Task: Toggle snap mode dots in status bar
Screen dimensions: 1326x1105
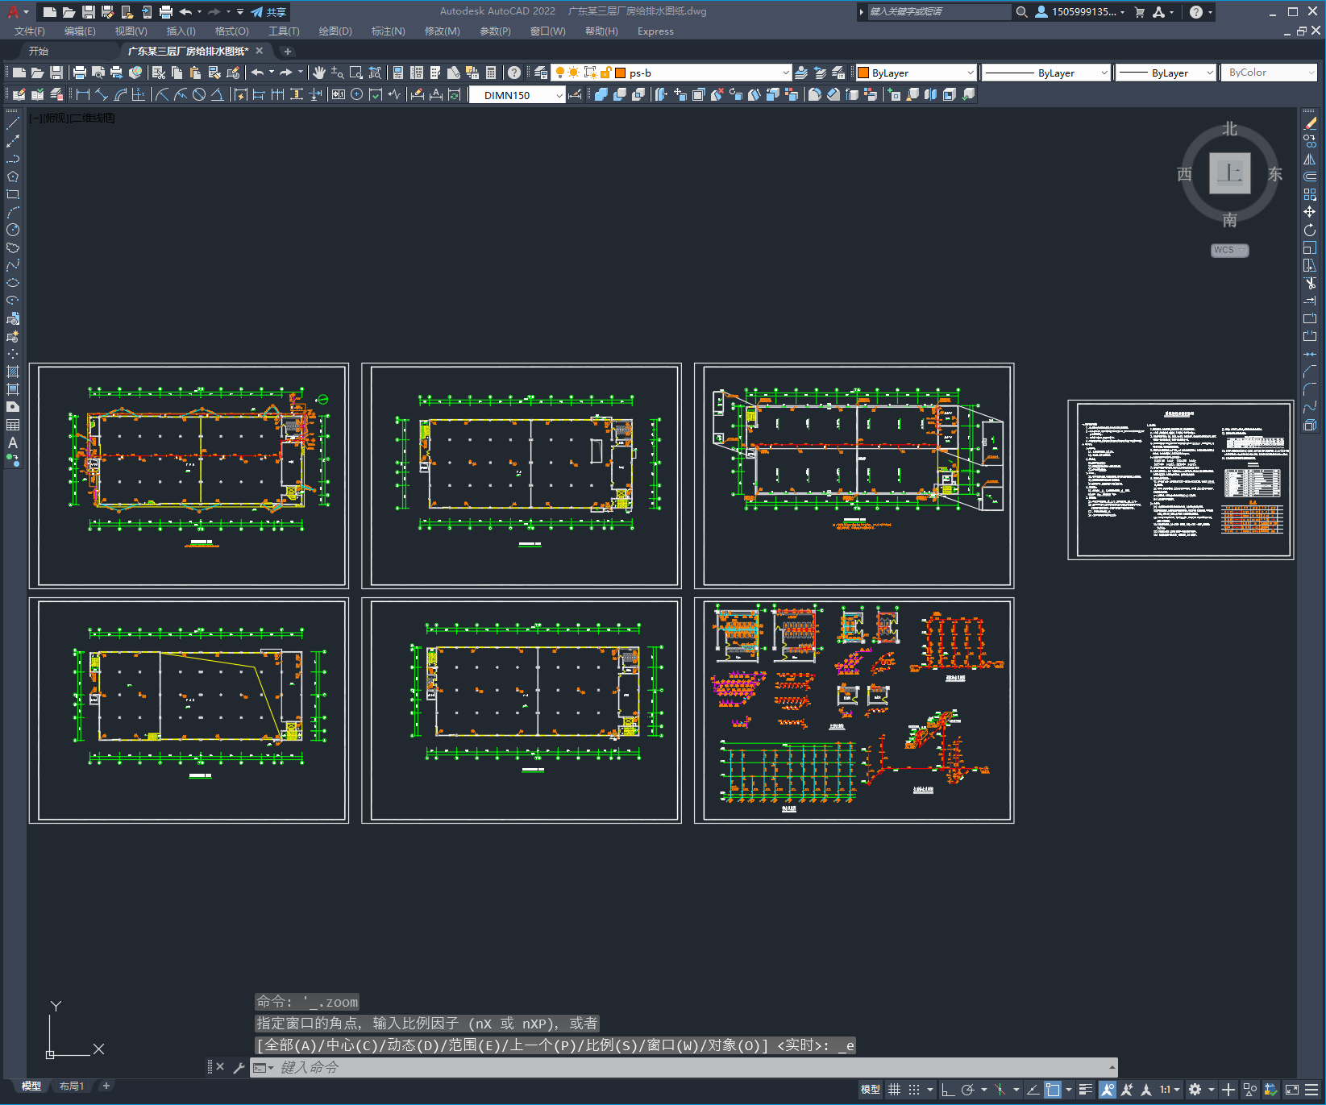Action: pyautogui.click(x=913, y=1090)
